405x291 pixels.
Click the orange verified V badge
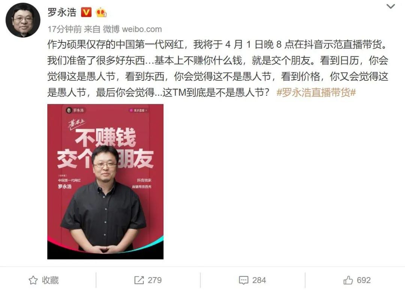[86, 12]
